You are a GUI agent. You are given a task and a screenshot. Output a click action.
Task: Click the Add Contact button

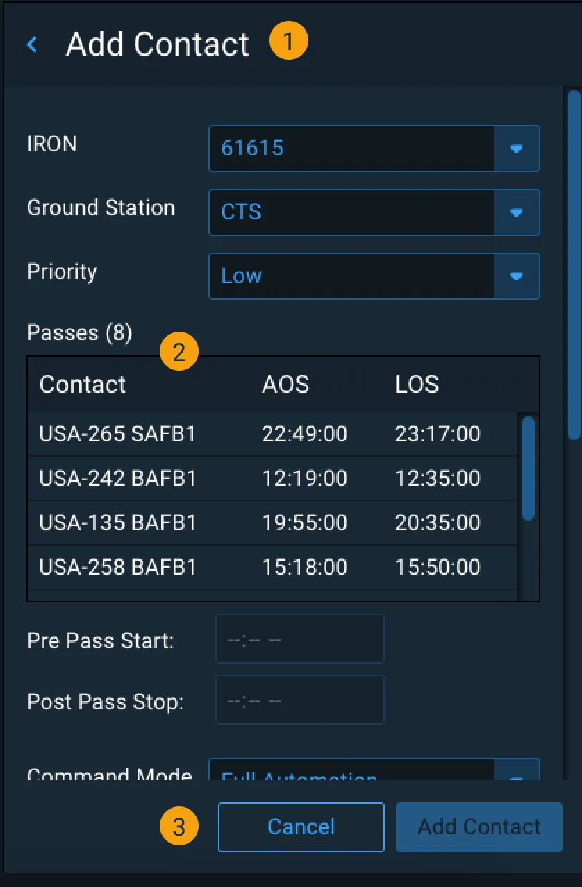click(479, 827)
